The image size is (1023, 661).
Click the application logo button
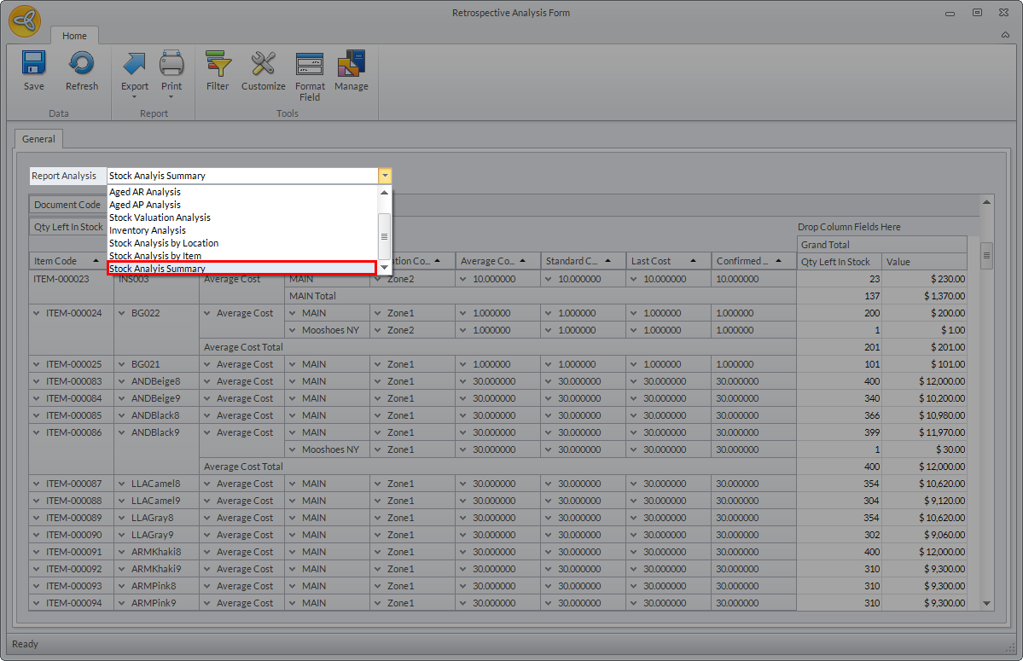(25, 21)
